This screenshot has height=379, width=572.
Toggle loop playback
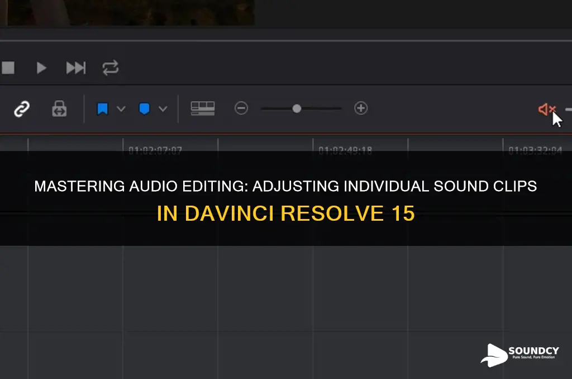click(x=111, y=67)
